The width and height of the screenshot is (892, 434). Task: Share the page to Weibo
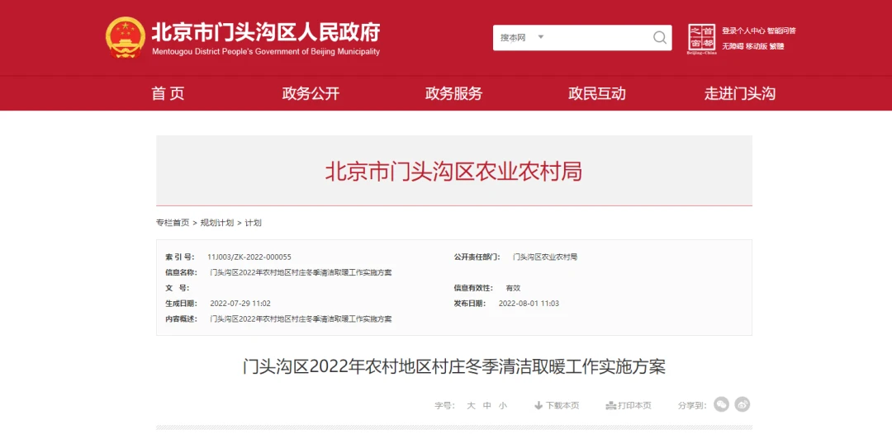743,404
